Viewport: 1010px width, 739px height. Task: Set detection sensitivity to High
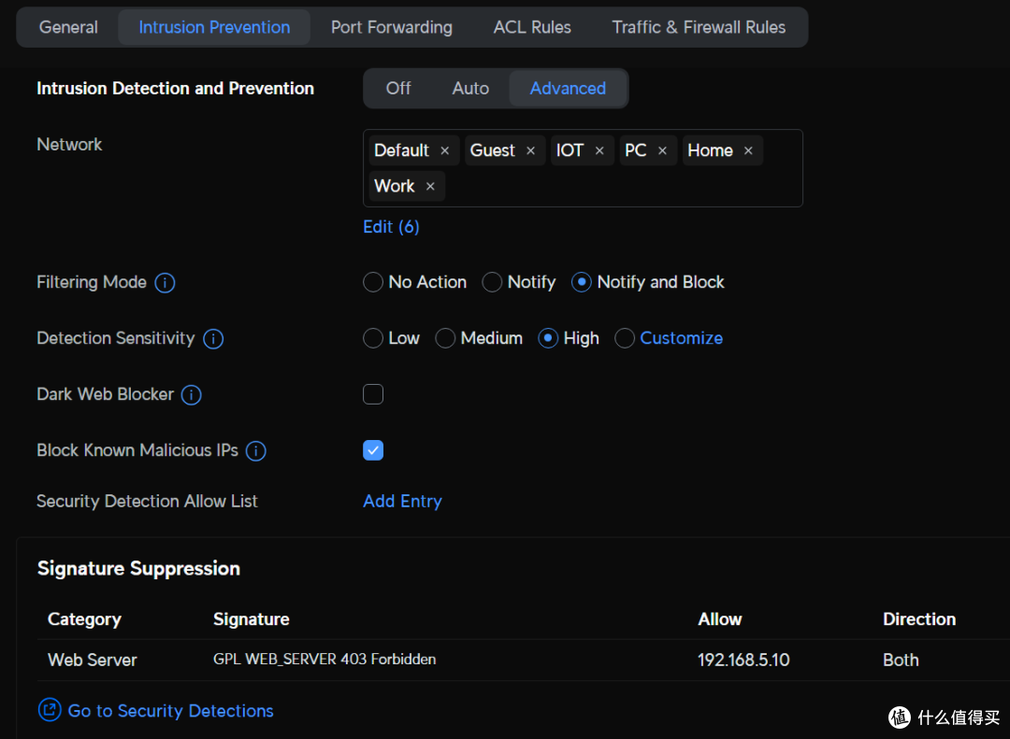pos(548,338)
